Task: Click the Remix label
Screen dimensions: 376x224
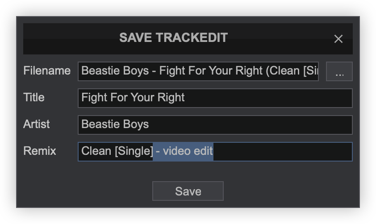Action: 40,151
